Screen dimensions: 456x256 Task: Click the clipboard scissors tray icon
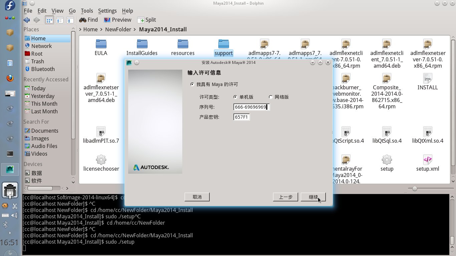(15, 206)
